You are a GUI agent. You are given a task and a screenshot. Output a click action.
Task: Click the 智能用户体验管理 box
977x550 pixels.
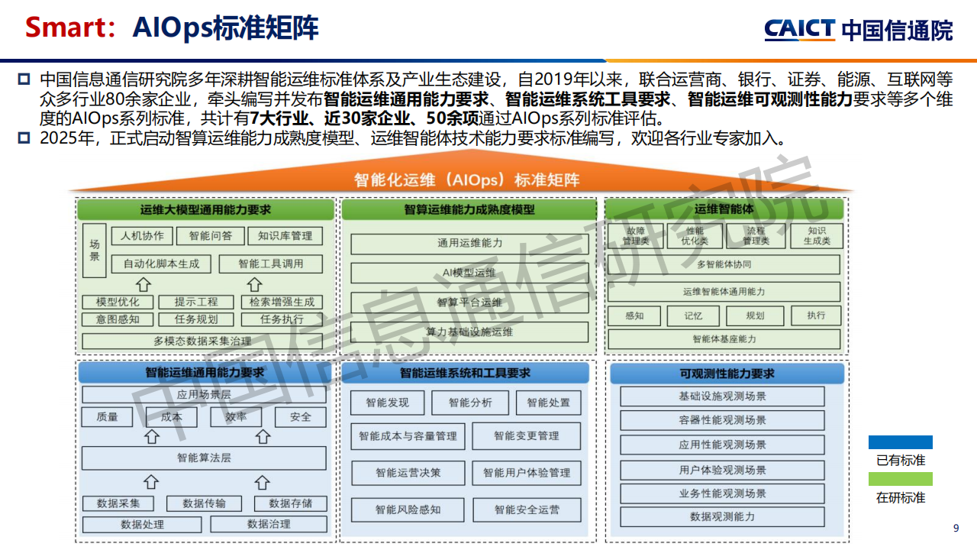click(x=527, y=473)
